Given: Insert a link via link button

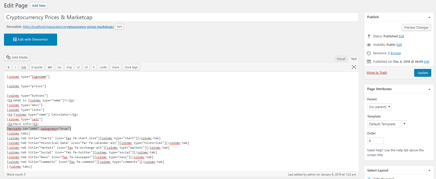Looking at the screenshot, I should (24, 67).
